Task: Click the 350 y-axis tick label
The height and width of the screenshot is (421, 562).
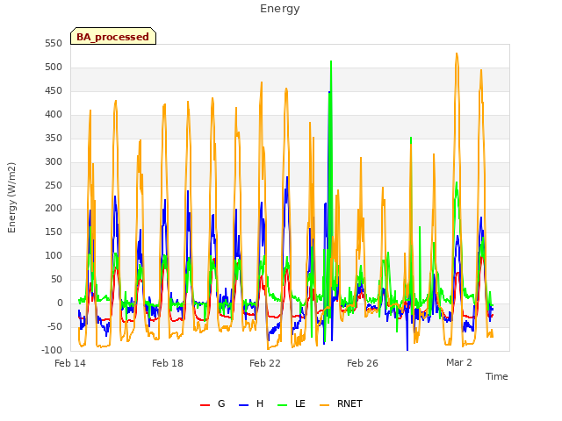Action: click(54, 139)
